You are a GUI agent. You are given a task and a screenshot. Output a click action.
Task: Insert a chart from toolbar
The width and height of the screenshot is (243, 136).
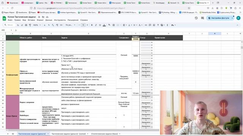154,25
